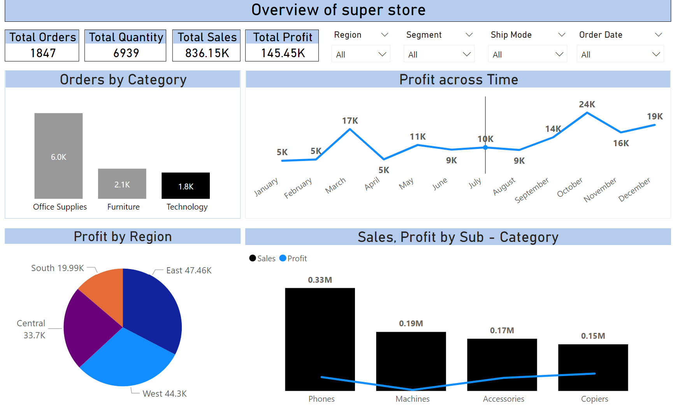Expand the Segment slicer header chevron
The height and width of the screenshot is (413, 673).
coord(469,35)
